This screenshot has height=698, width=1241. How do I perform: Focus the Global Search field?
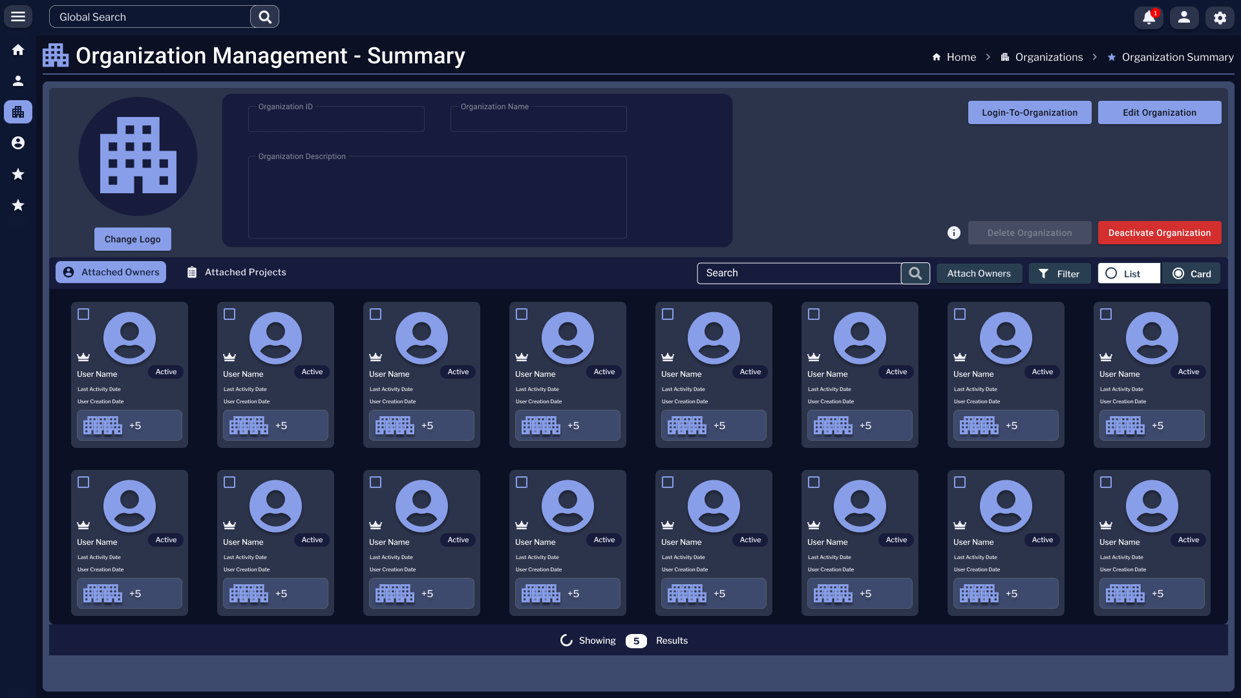(x=150, y=17)
